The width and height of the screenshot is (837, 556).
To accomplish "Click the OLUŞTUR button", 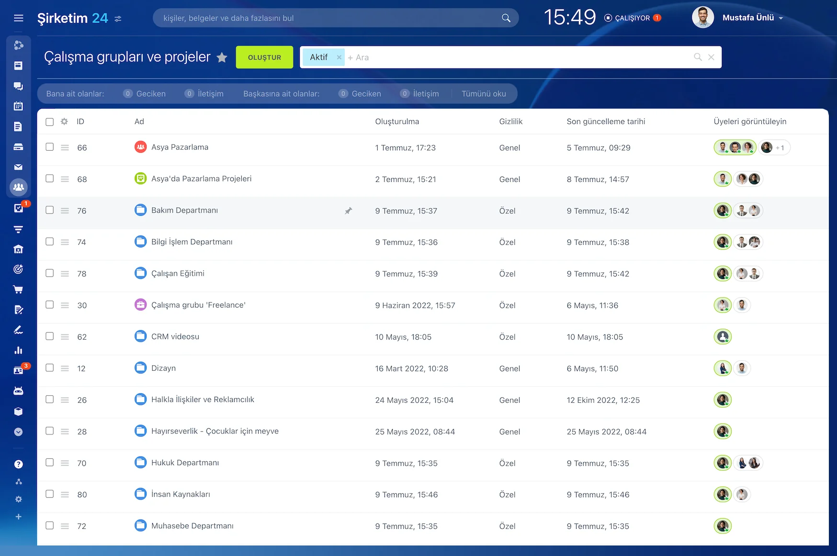I will pyautogui.click(x=264, y=57).
